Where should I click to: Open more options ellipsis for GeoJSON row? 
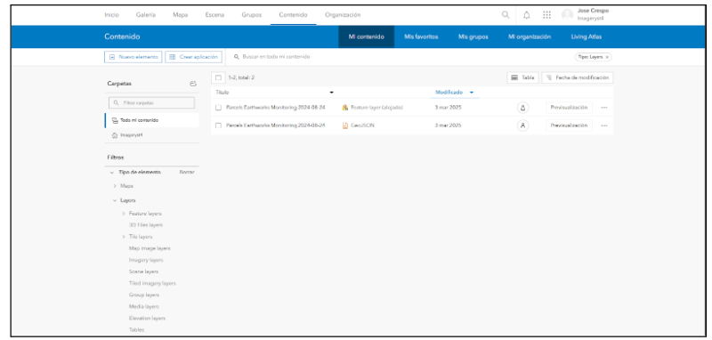(604, 125)
